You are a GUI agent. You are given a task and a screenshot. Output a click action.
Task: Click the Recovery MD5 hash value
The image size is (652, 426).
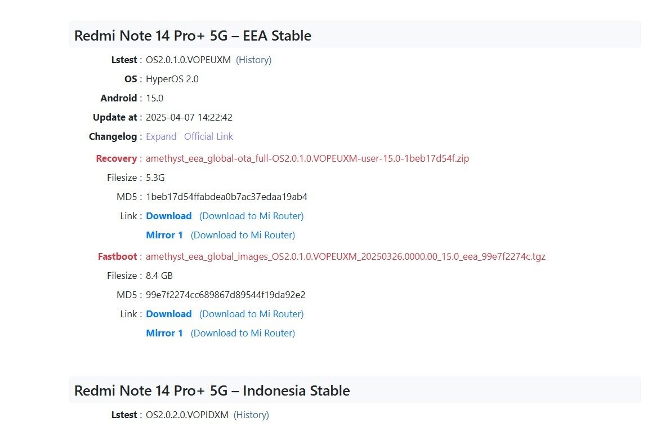point(226,197)
